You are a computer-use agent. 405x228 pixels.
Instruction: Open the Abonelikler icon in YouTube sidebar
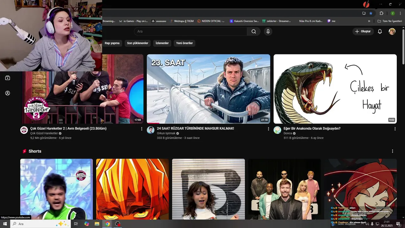click(x=8, y=78)
